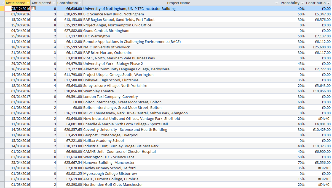Click the £25,600.00 weighted contribution value

(x=322, y=47)
